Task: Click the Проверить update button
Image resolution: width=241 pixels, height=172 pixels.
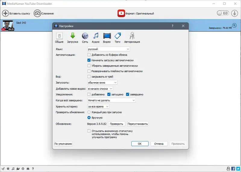Action: 117,124
